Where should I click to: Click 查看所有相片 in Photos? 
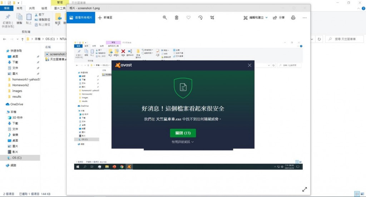(x=81, y=18)
